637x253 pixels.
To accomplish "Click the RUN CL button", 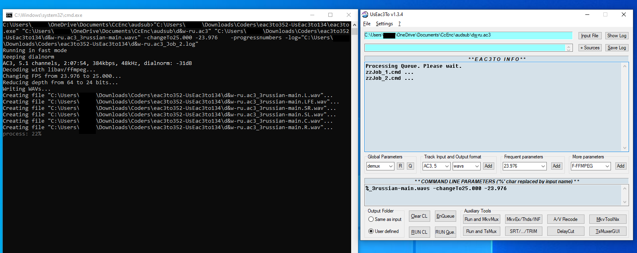I will point(419,232).
